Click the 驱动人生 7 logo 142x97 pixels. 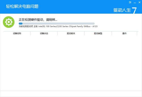125,10
